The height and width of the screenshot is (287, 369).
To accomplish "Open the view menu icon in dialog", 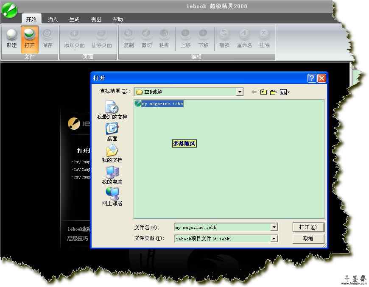I will pyautogui.click(x=285, y=92).
